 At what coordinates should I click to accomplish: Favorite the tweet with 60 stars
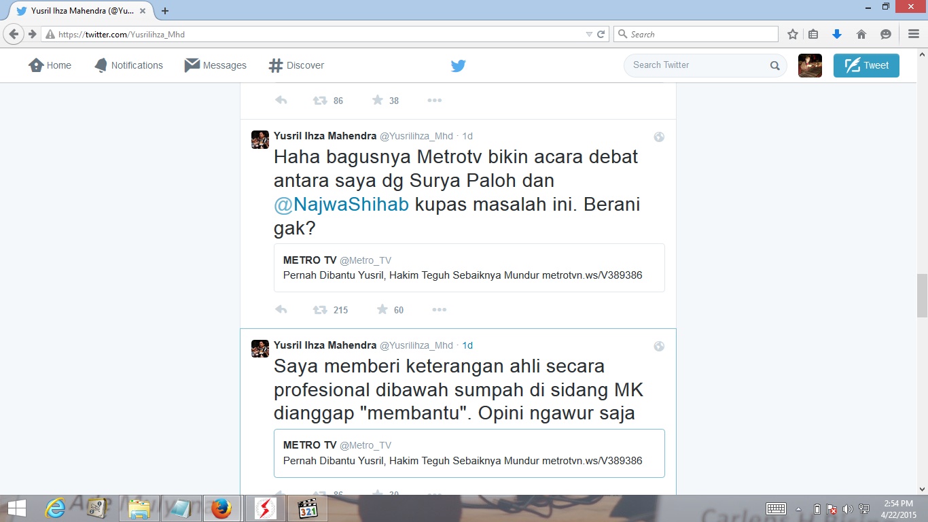tap(382, 310)
